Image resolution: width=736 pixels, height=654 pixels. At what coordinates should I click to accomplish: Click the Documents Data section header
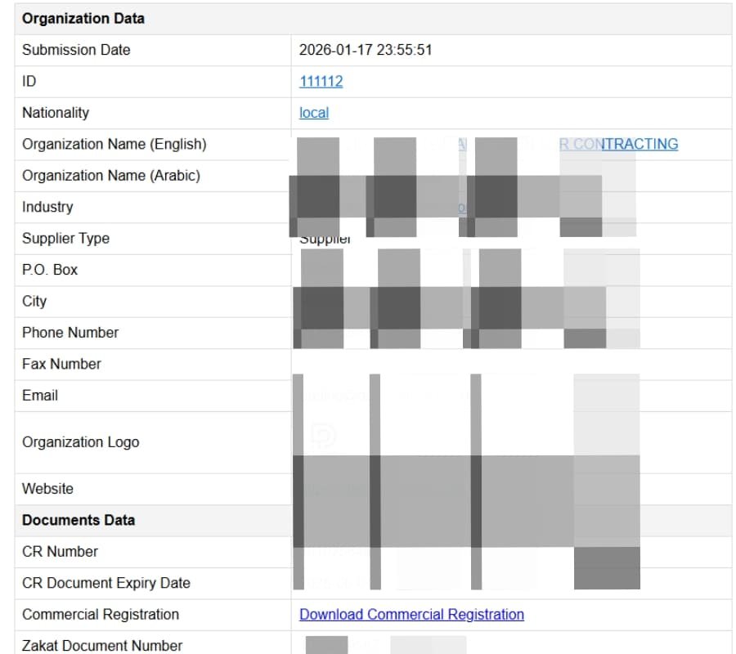tap(73, 520)
